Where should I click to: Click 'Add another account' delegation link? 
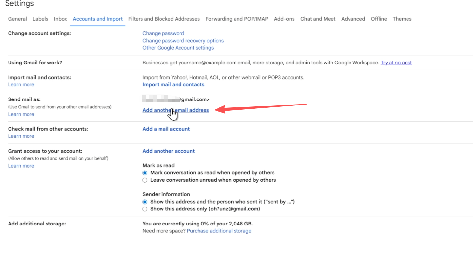coord(168,151)
